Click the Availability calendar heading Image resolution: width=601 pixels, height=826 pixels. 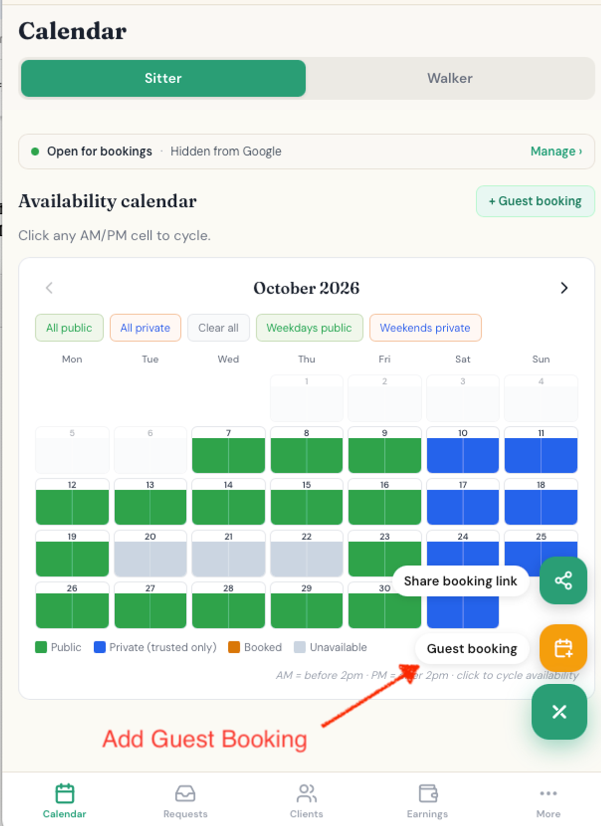tap(108, 201)
